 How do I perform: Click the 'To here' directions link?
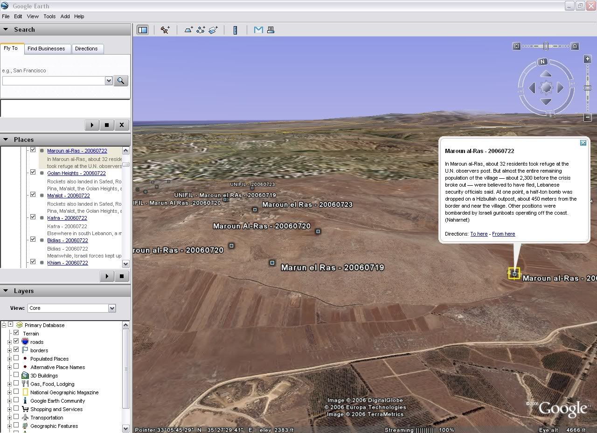coord(479,234)
